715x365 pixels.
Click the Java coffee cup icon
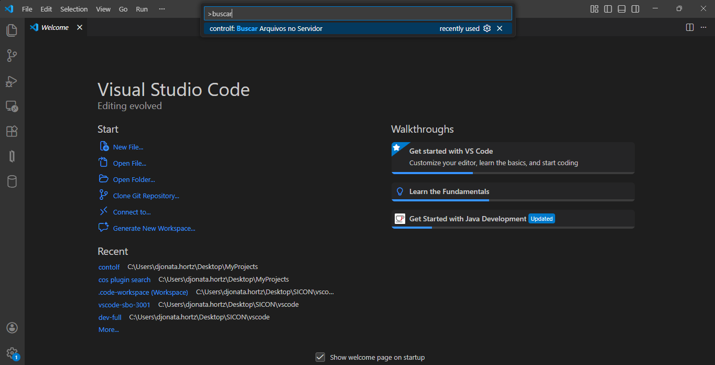pos(400,219)
